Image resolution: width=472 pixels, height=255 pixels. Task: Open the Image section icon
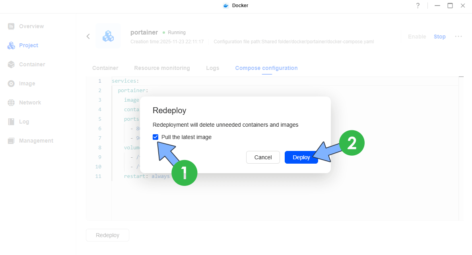coord(11,83)
